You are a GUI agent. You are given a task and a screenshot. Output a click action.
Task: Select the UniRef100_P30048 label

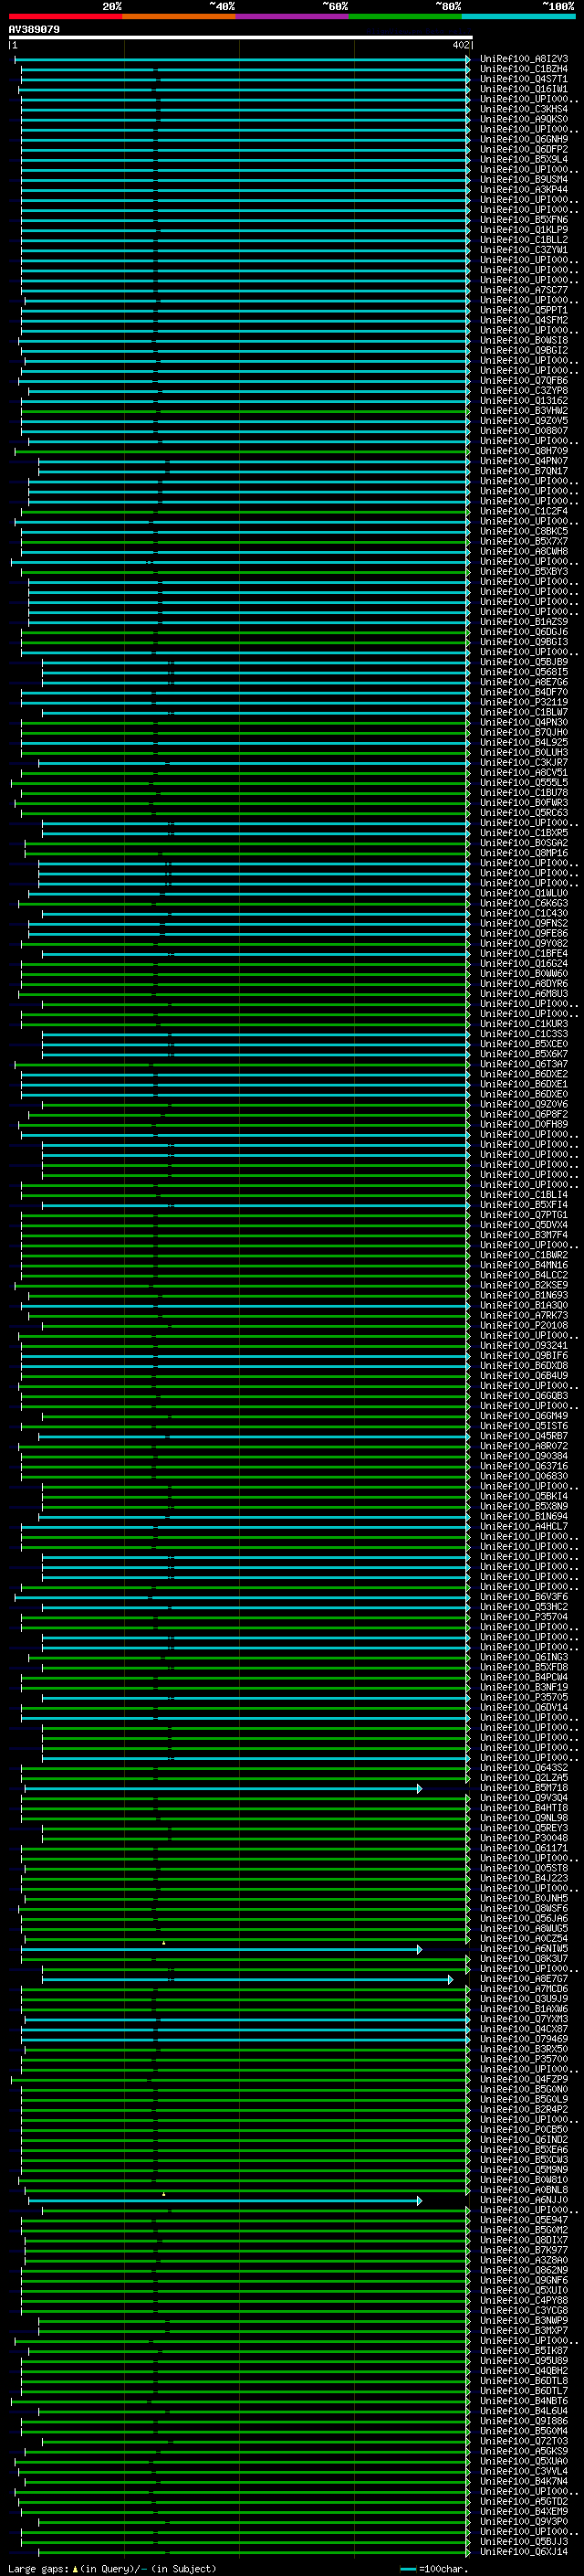523,1838
